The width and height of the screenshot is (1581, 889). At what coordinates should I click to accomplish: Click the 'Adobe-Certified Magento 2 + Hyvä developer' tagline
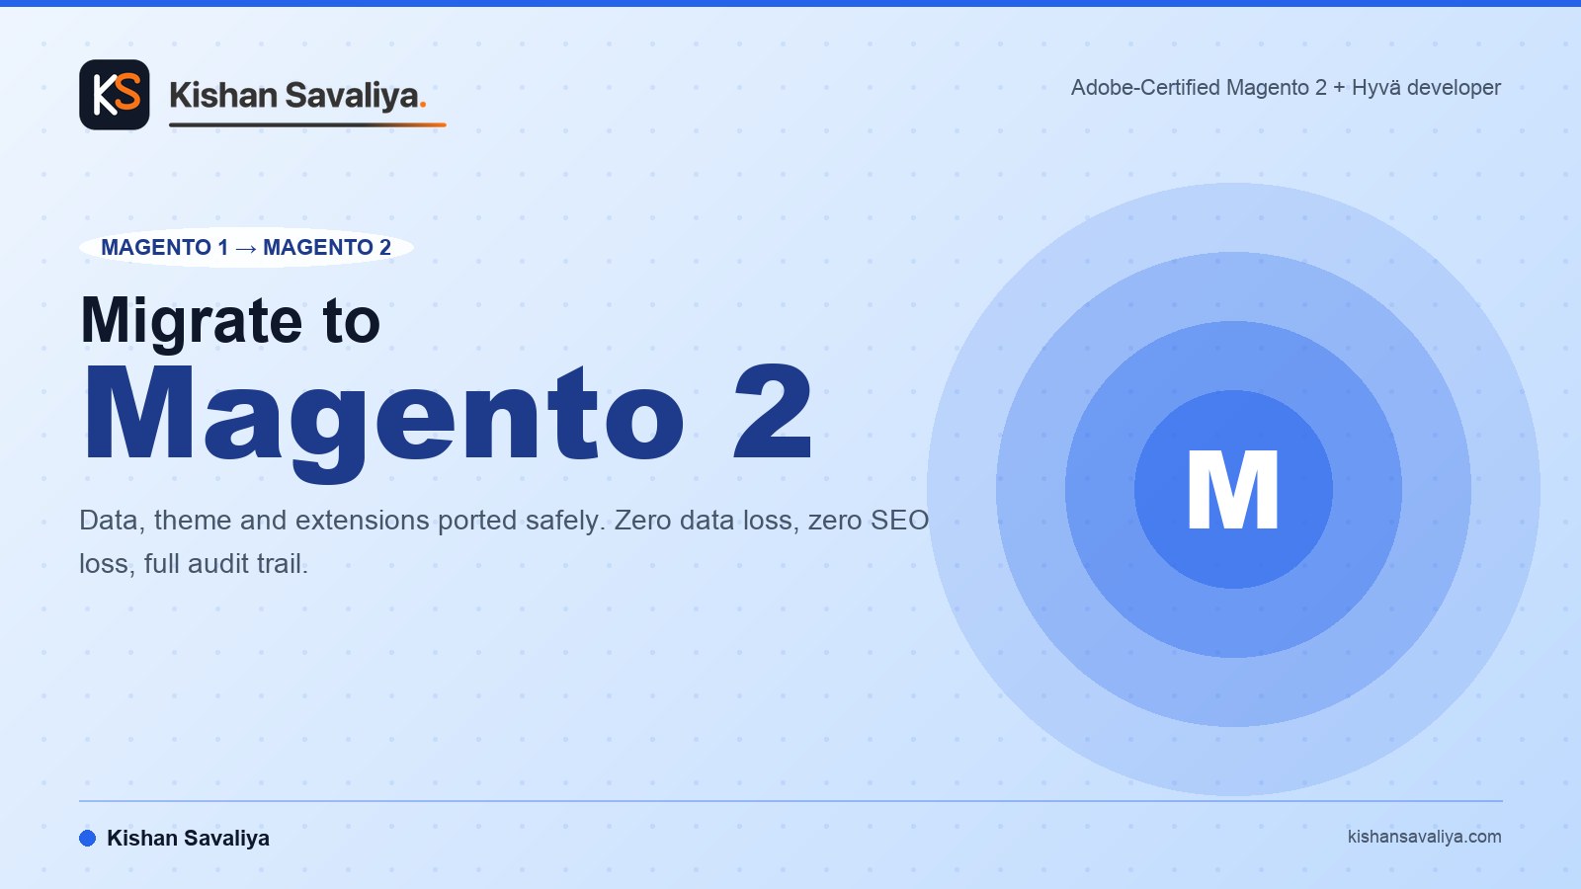1286,87
